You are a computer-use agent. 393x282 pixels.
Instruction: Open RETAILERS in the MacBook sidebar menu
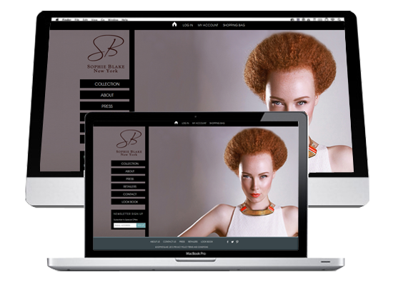pyautogui.click(x=129, y=186)
